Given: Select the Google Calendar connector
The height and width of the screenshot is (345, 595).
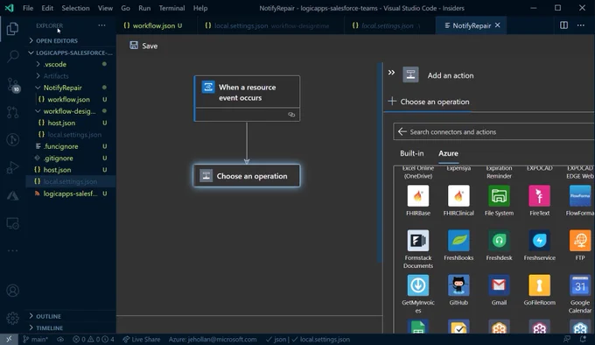Looking at the screenshot, I should click(580, 294).
